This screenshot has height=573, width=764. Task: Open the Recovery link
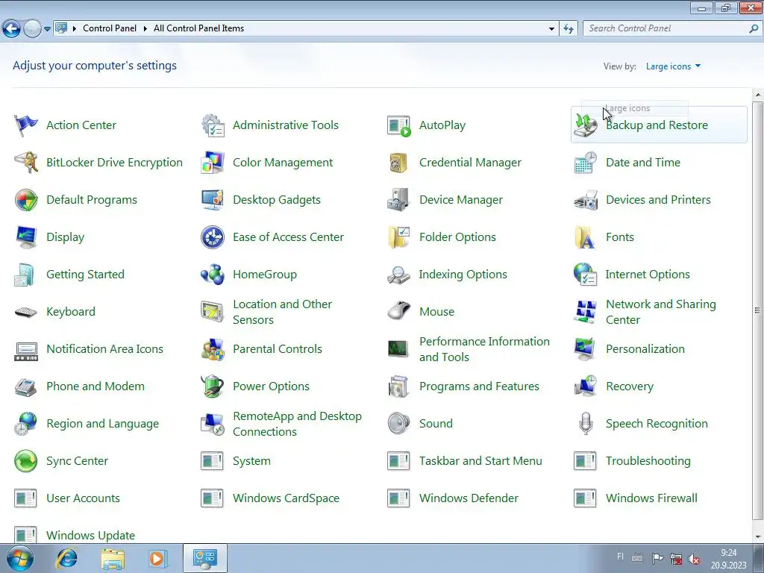(x=630, y=386)
